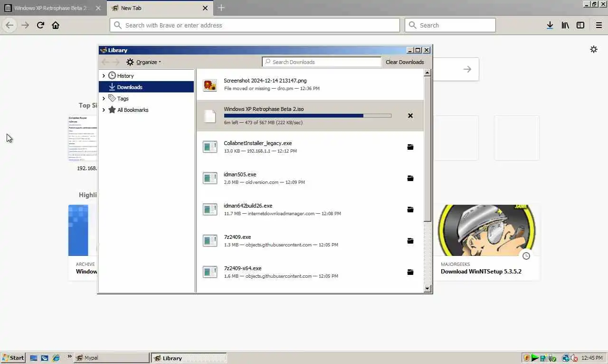The width and height of the screenshot is (608, 364).
Task: Click the volume muted tray icon
Action: point(574,358)
